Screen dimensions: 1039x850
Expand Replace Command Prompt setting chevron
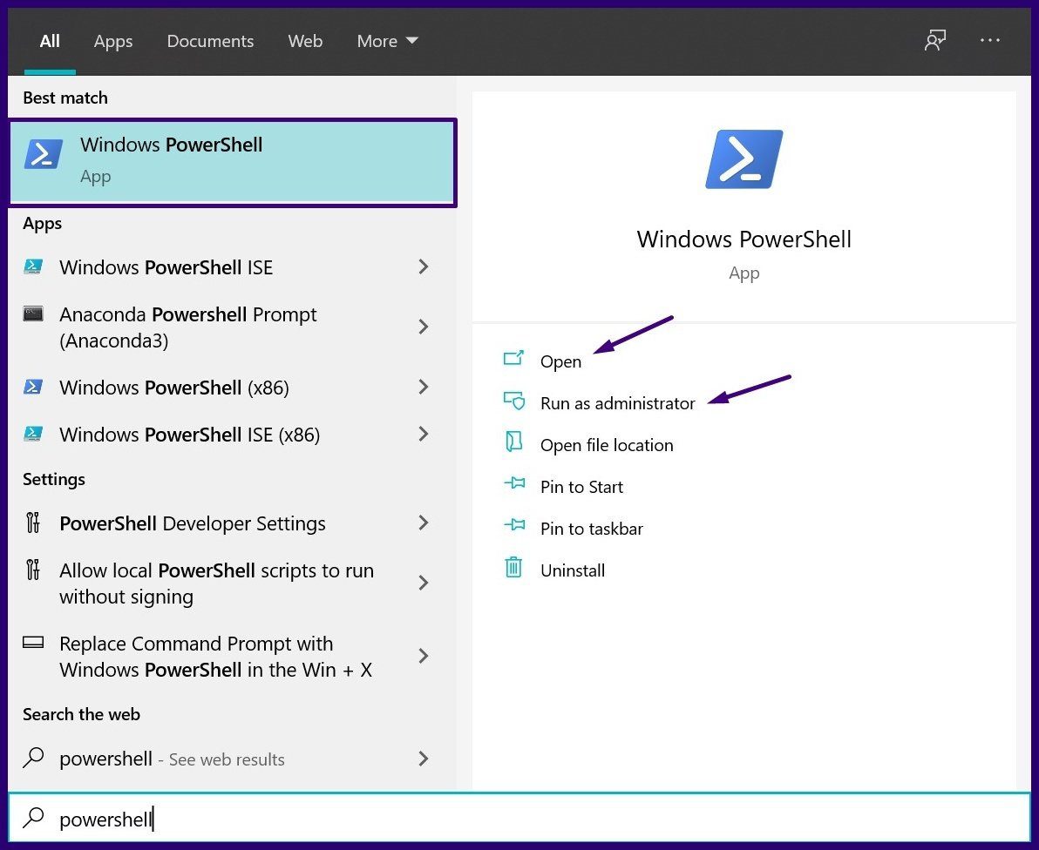[424, 656]
